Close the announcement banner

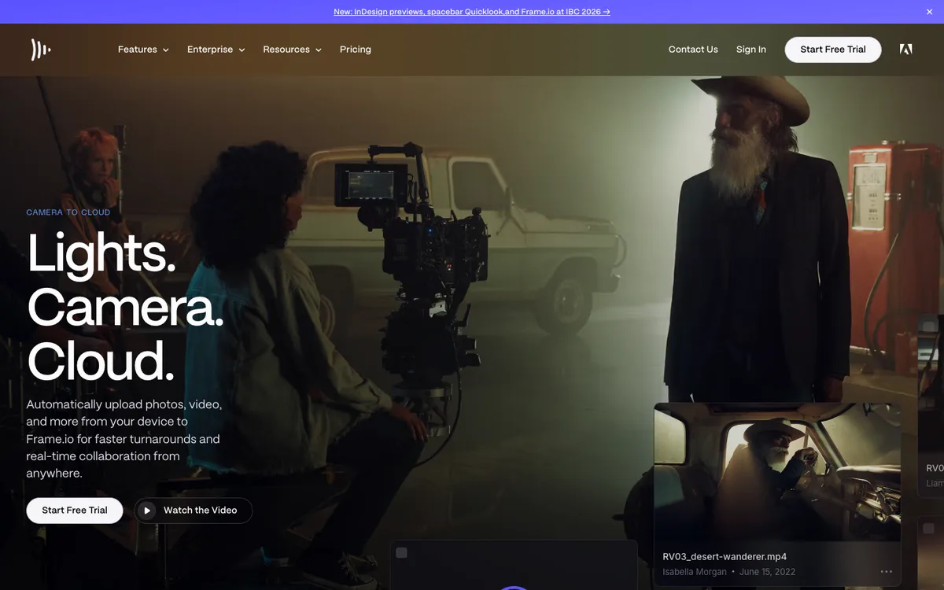point(929,12)
